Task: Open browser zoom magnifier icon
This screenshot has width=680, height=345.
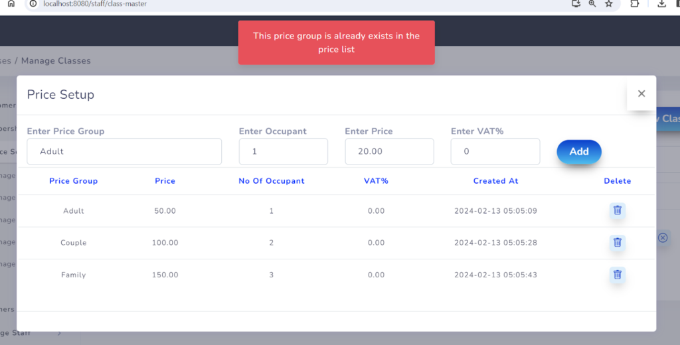Action: tap(592, 4)
